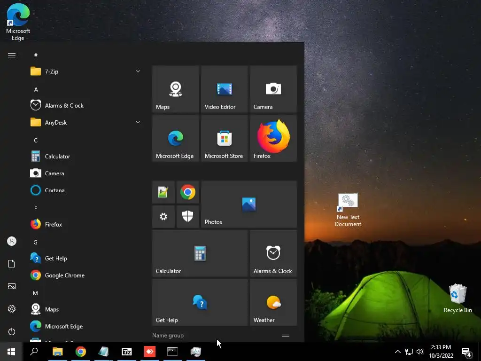Open the Maps tile
This screenshot has height=361, width=481.
tap(176, 89)
